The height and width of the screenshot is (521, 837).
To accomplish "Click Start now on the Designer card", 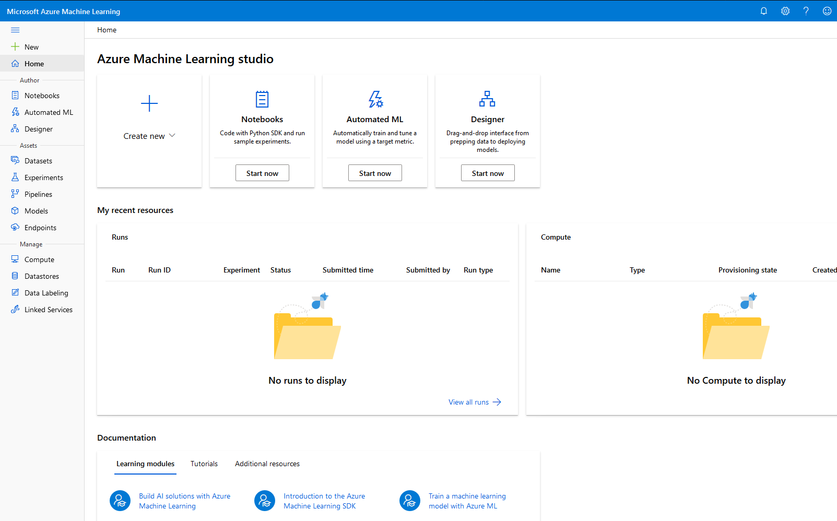I will (x=488, y=173).
